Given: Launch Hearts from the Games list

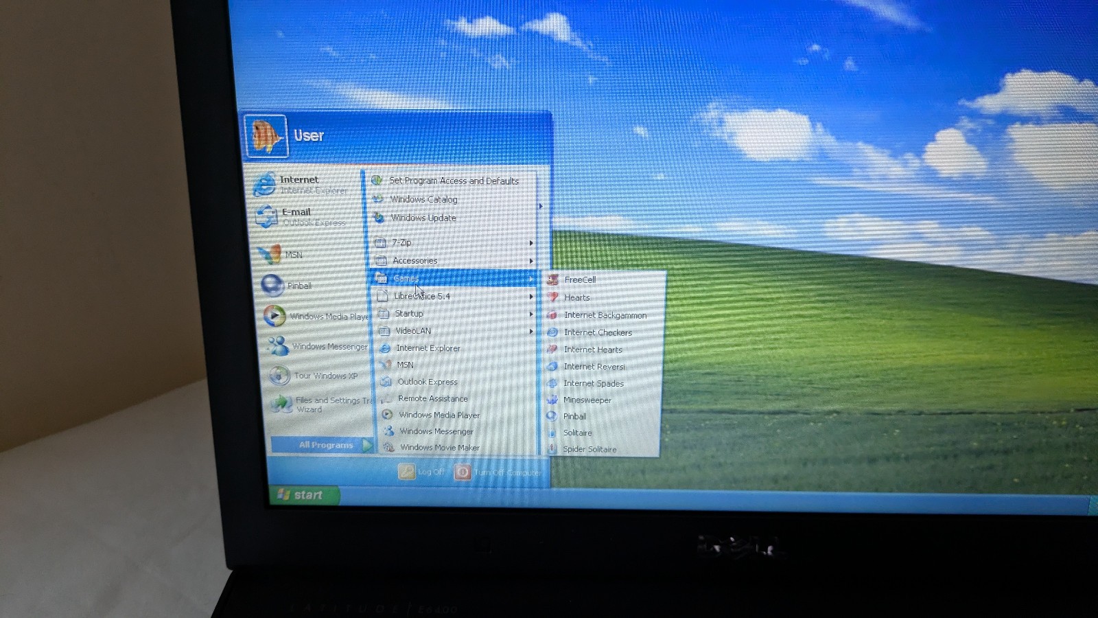Looking at the screenshot, I should 604,297.
